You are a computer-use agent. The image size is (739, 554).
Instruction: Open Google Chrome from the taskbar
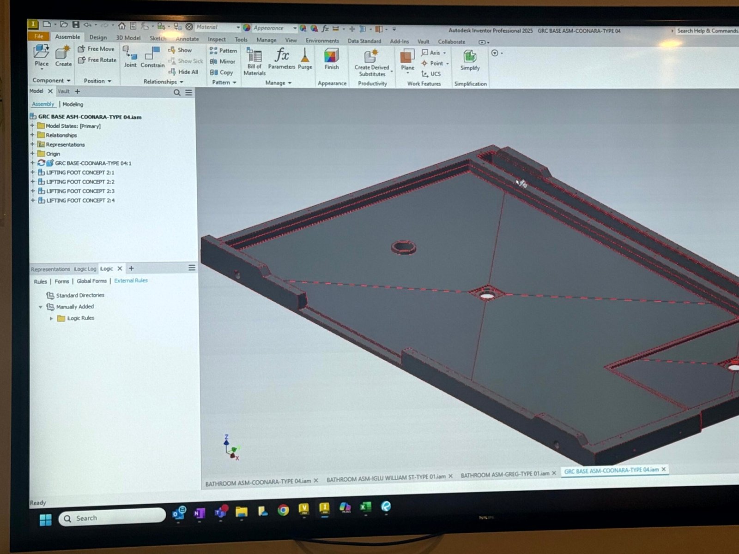(283, 510)
